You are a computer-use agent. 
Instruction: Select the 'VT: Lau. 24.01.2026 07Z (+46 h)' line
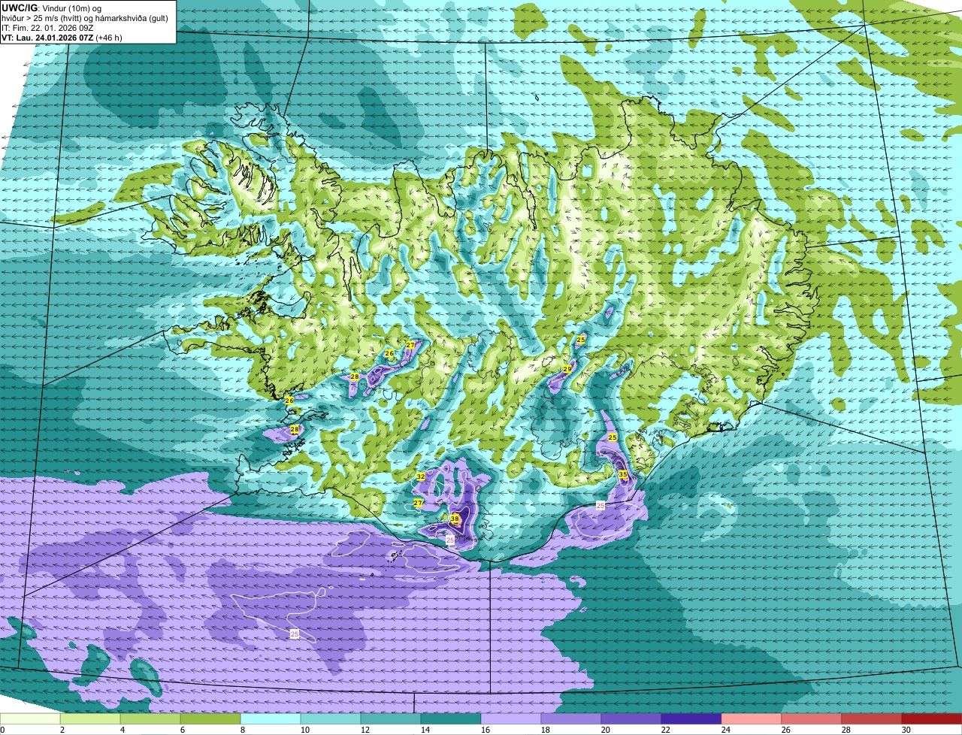coord(62,38)
